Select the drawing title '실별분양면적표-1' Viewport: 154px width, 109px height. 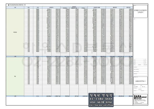coord(140,81)
